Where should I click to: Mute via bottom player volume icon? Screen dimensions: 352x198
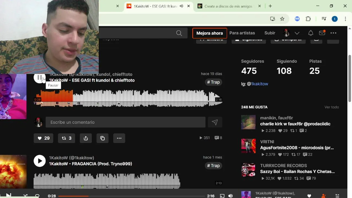tap(230, 196)
